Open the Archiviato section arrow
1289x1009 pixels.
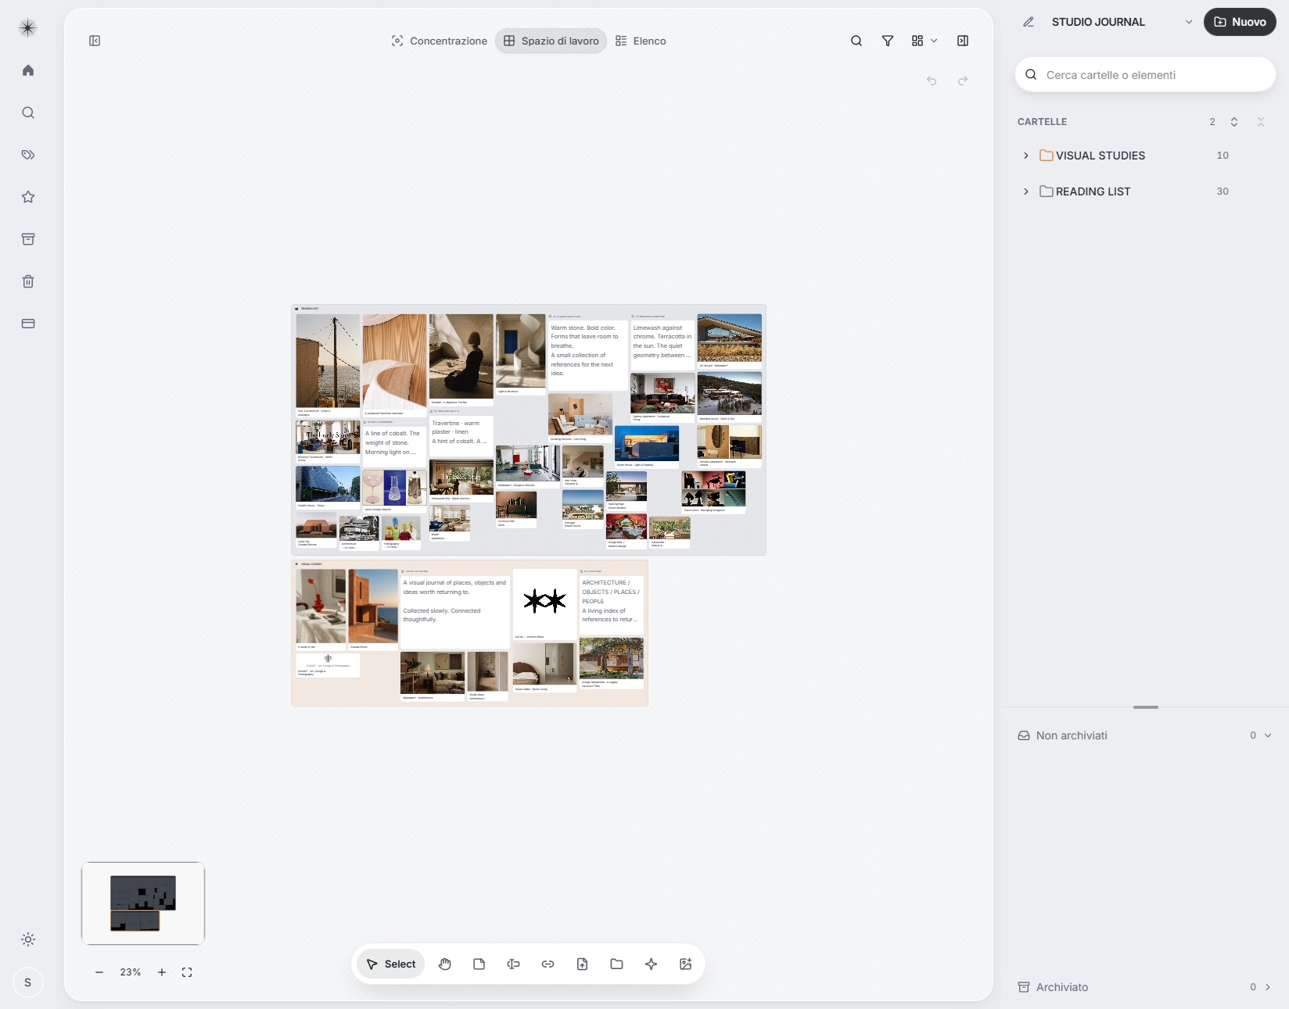(1268, 987)
